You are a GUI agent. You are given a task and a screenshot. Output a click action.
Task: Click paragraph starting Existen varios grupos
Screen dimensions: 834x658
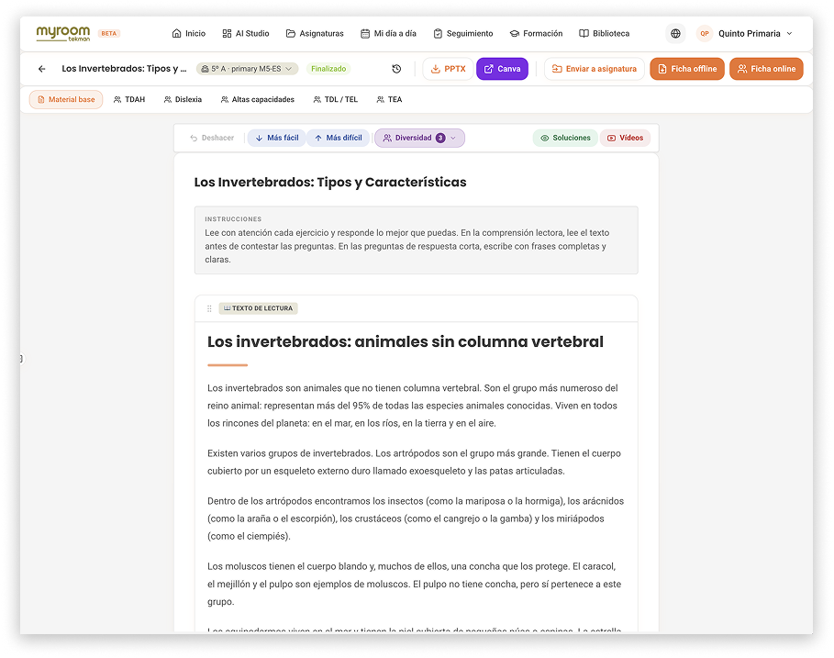[x=415, y=463]
